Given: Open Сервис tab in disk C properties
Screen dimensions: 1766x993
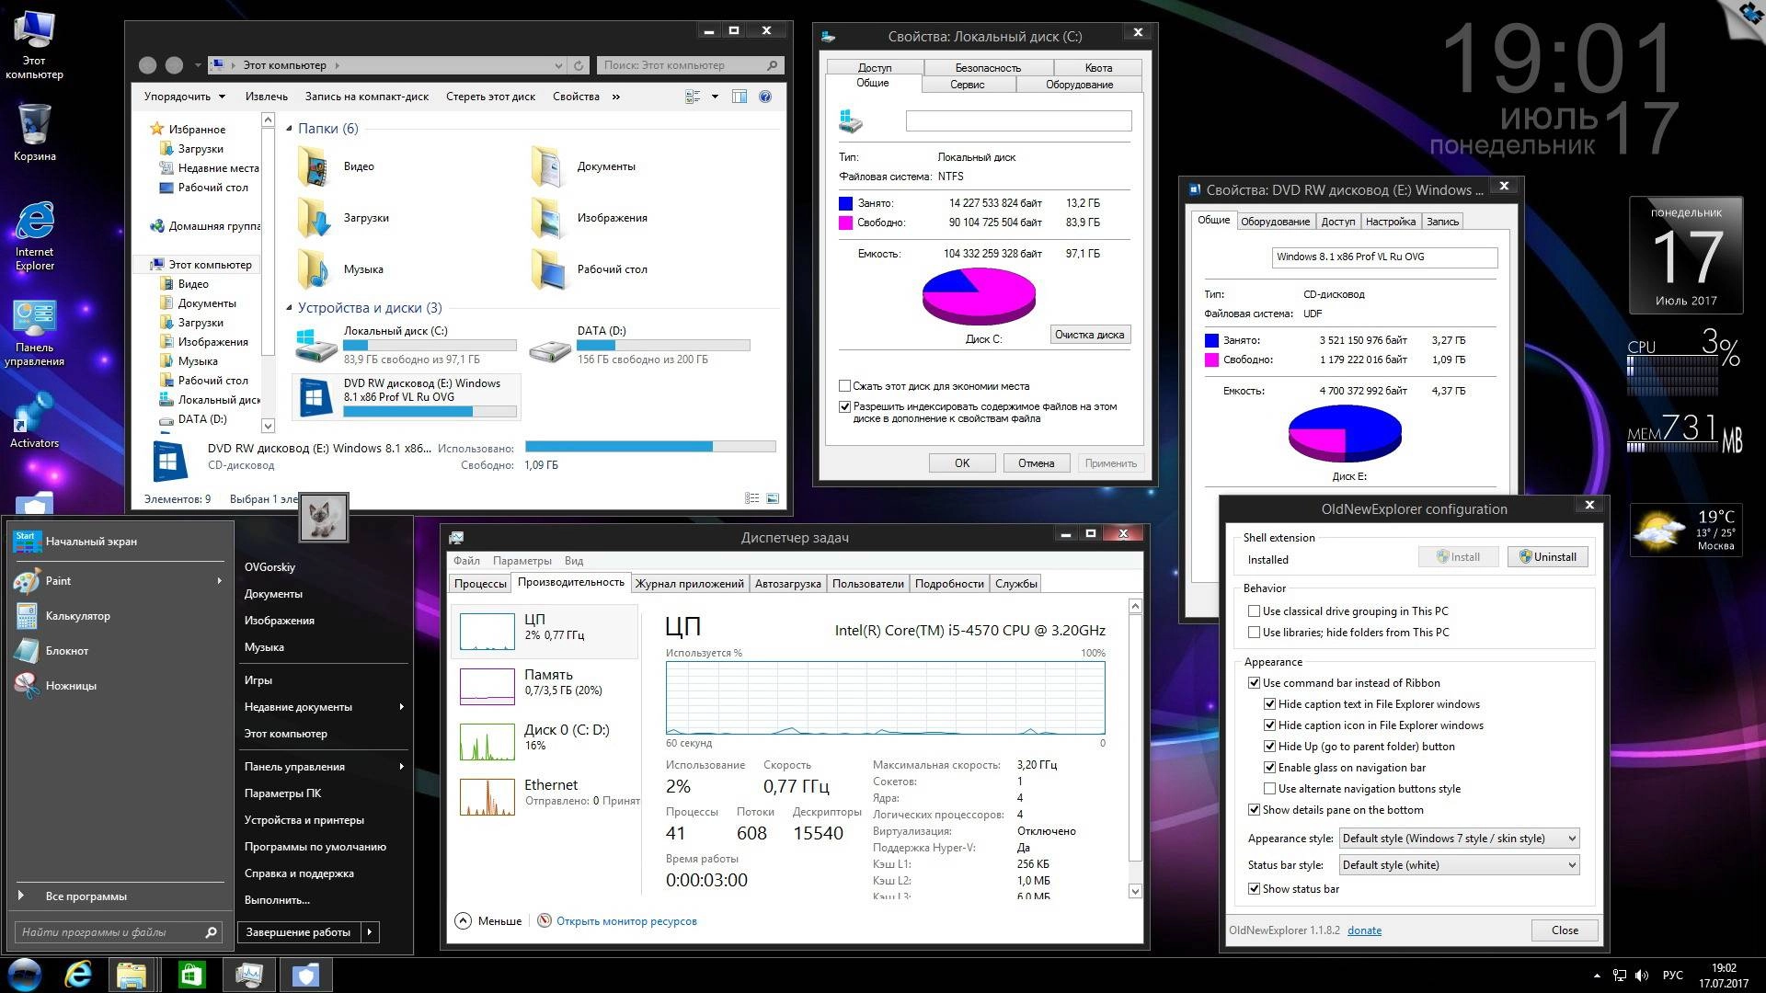Looking at the screenshot, I should (967, 85).
